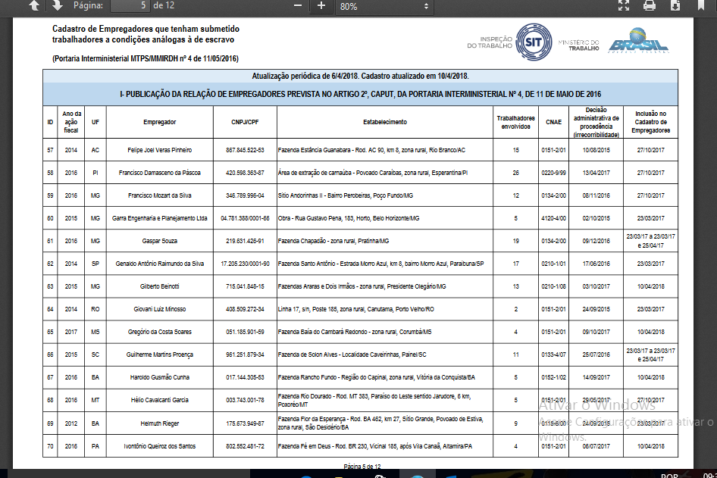Click employer name 'Francisco Damasceno da Páscoa'
The image size is (717, 478).
[x=160, y=173]
